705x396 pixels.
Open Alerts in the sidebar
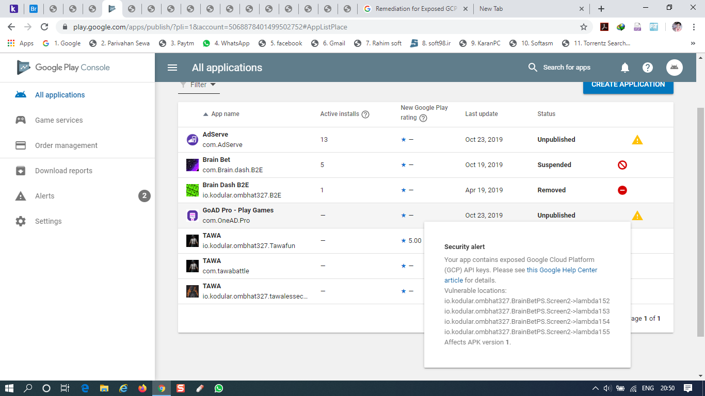point(44,196)
